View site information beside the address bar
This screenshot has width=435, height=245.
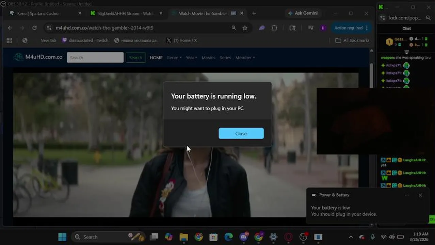pos(49,28)
